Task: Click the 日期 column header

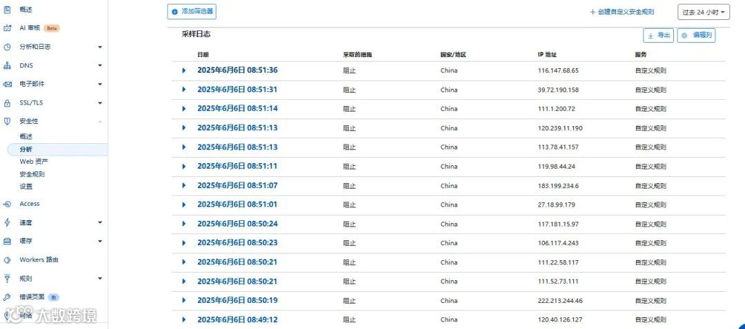Action: click(203, 54)
